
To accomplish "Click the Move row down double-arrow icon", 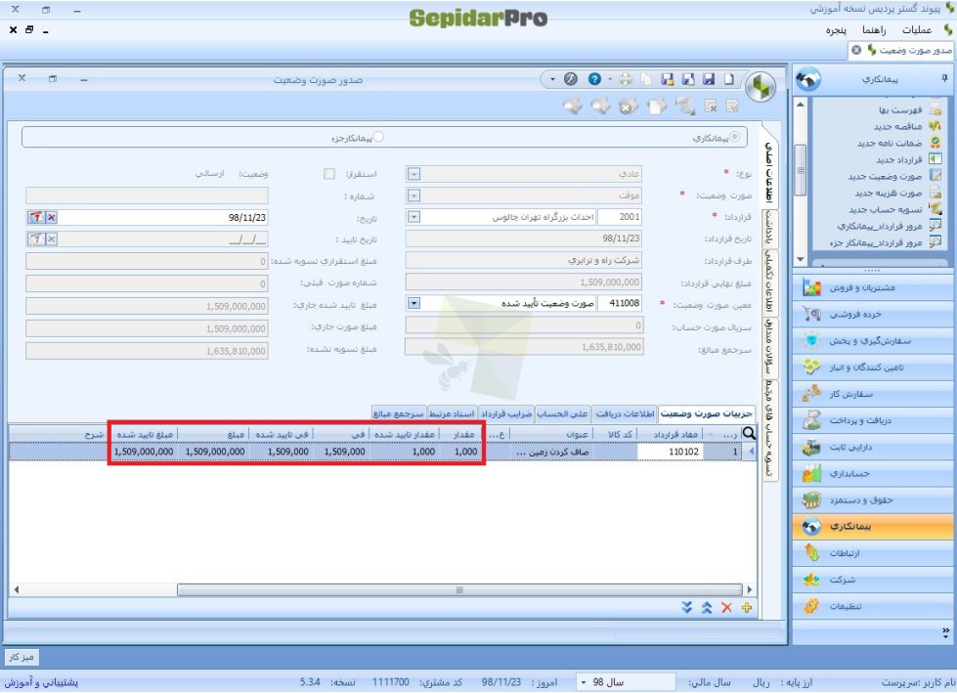I will pyautogui.click(x=687, y=608).
